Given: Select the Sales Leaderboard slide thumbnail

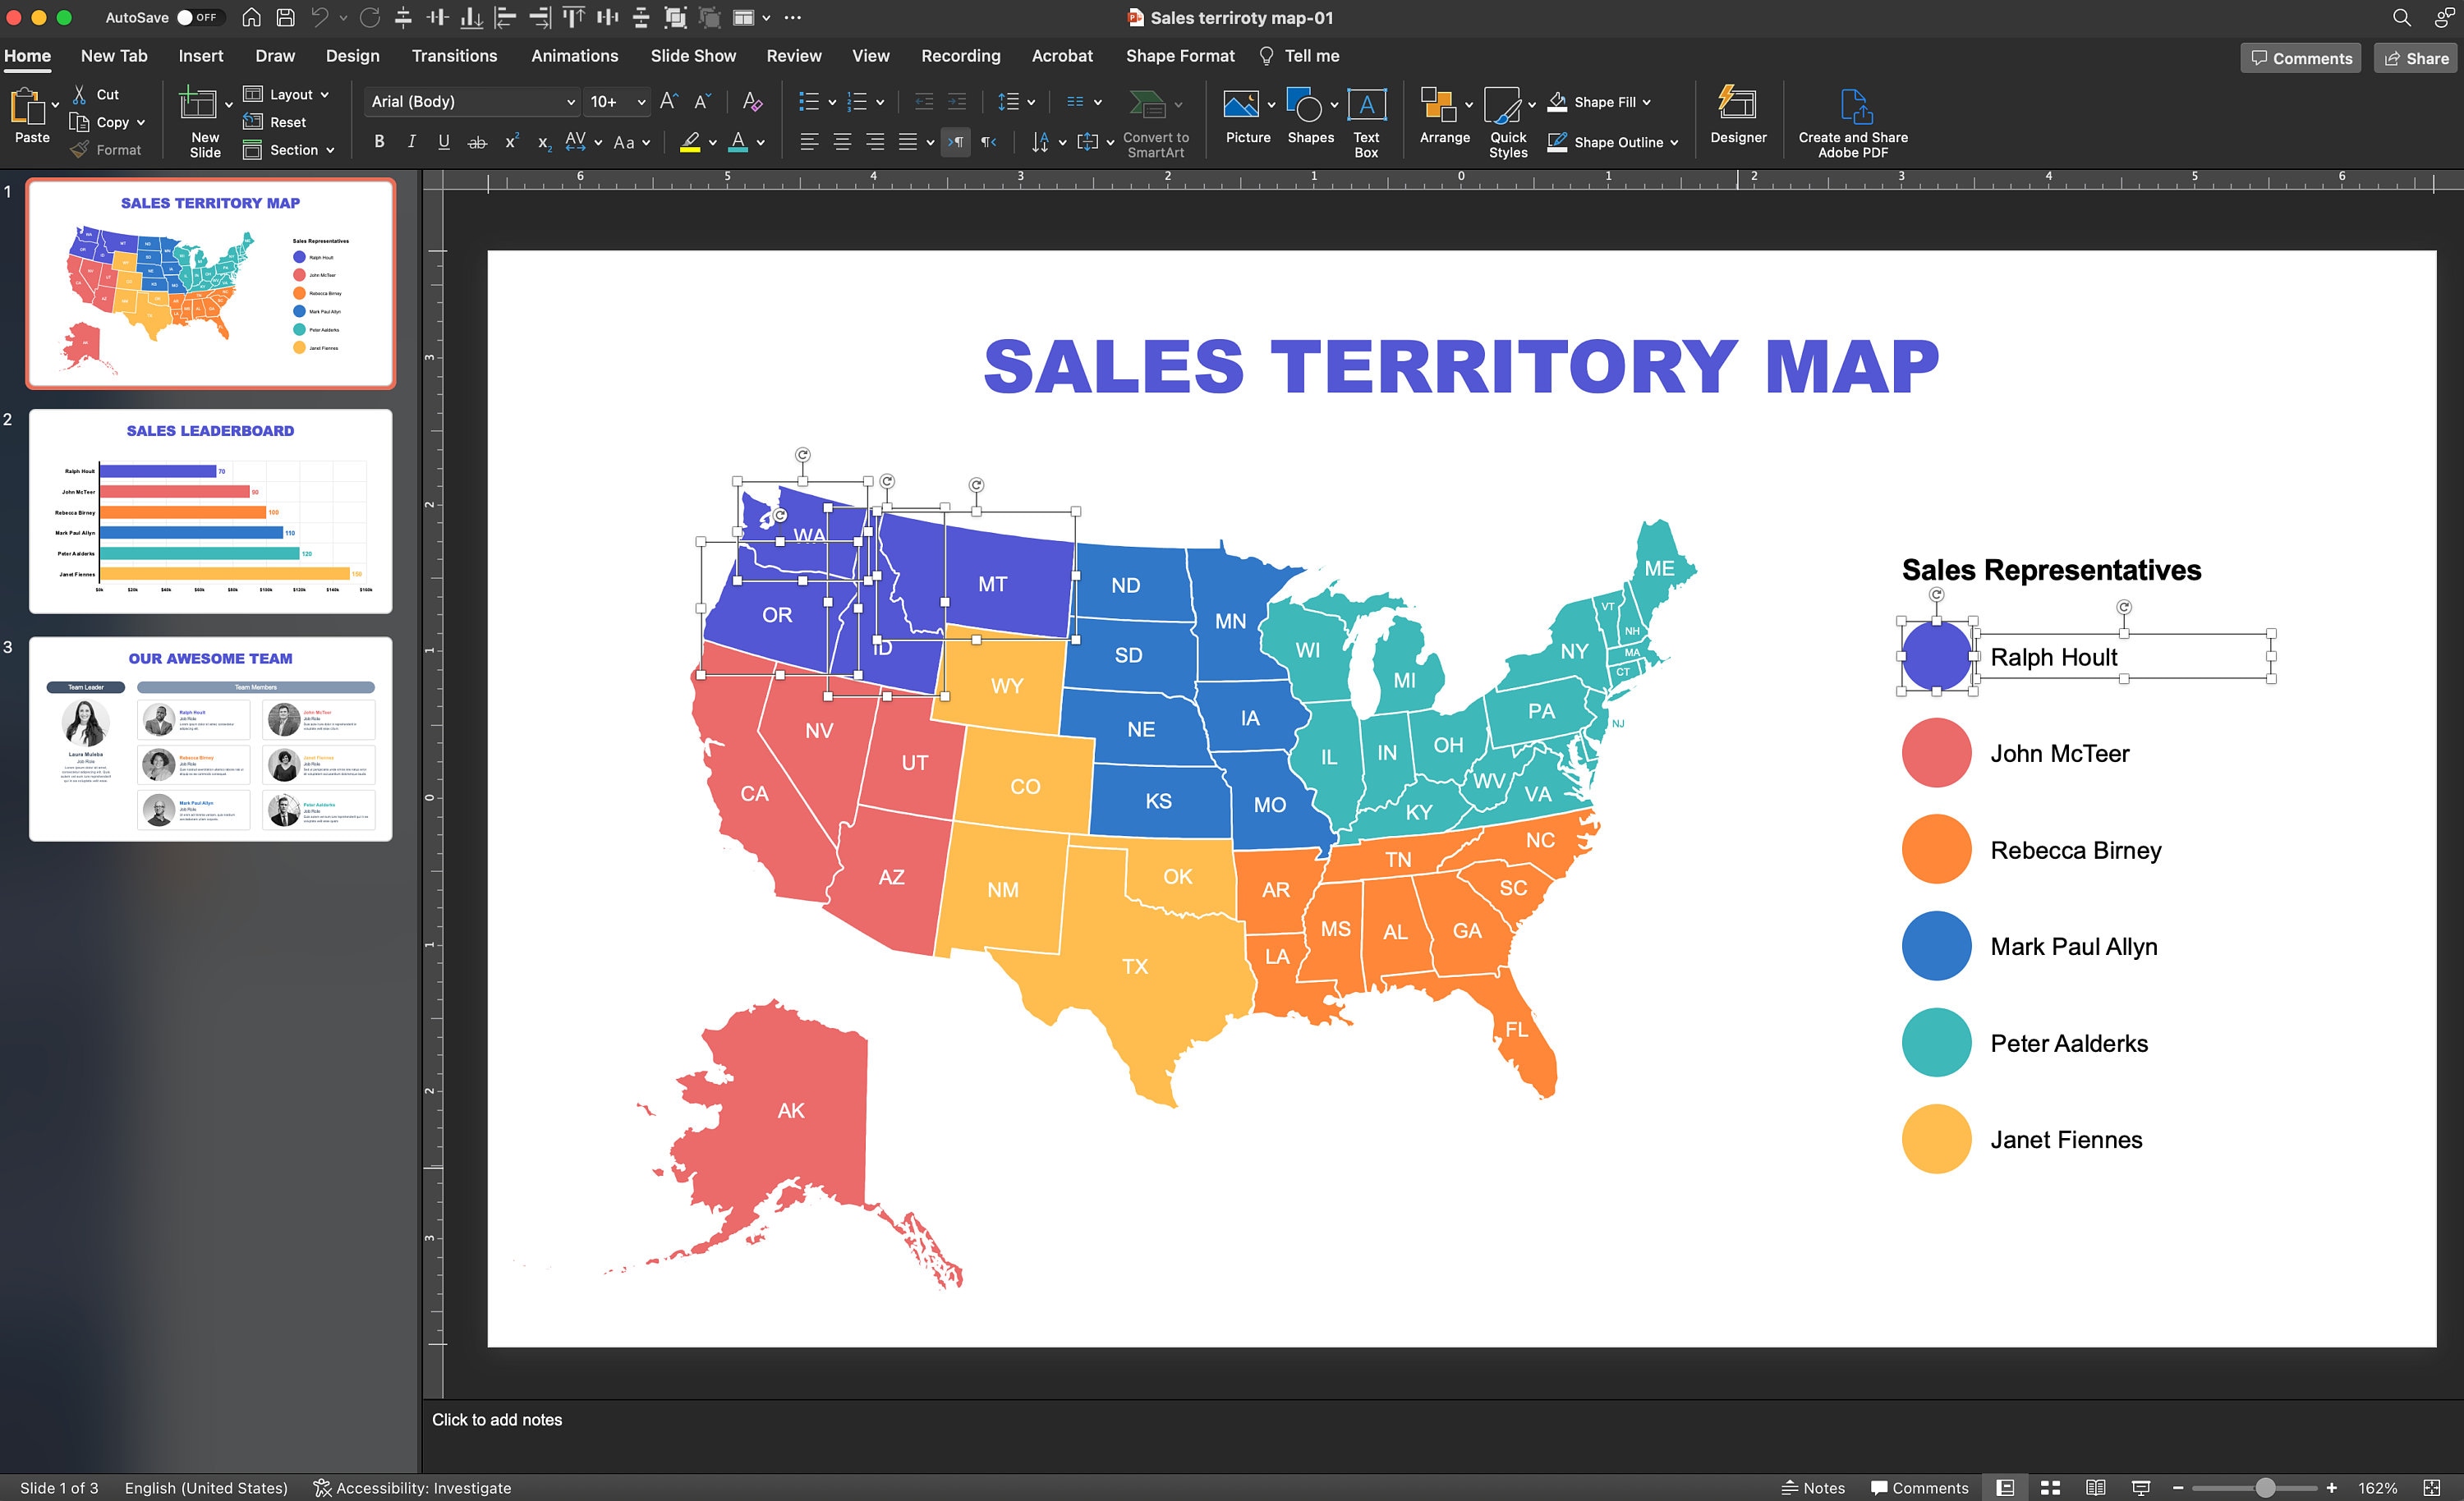Looking at the screenshot, I should pos(210,511).
